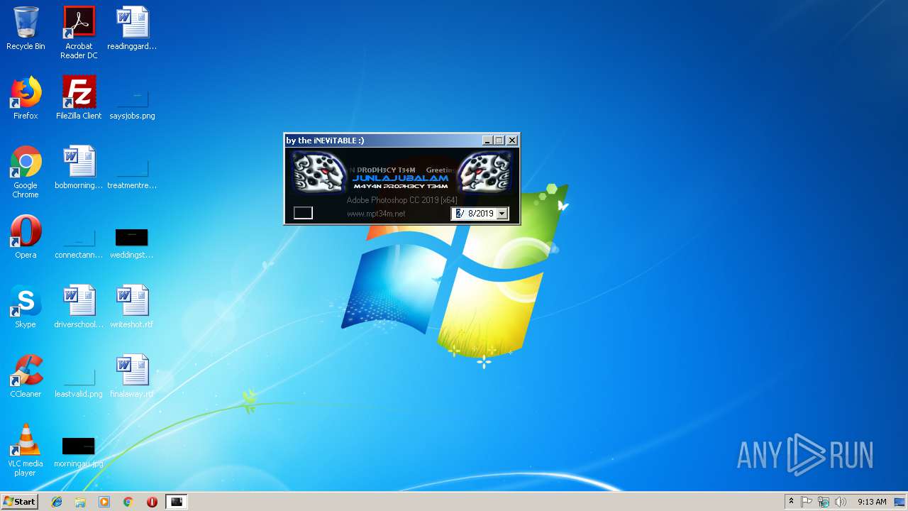
Task: Open Chrome from the taskbar
Action: click(128, 502)
